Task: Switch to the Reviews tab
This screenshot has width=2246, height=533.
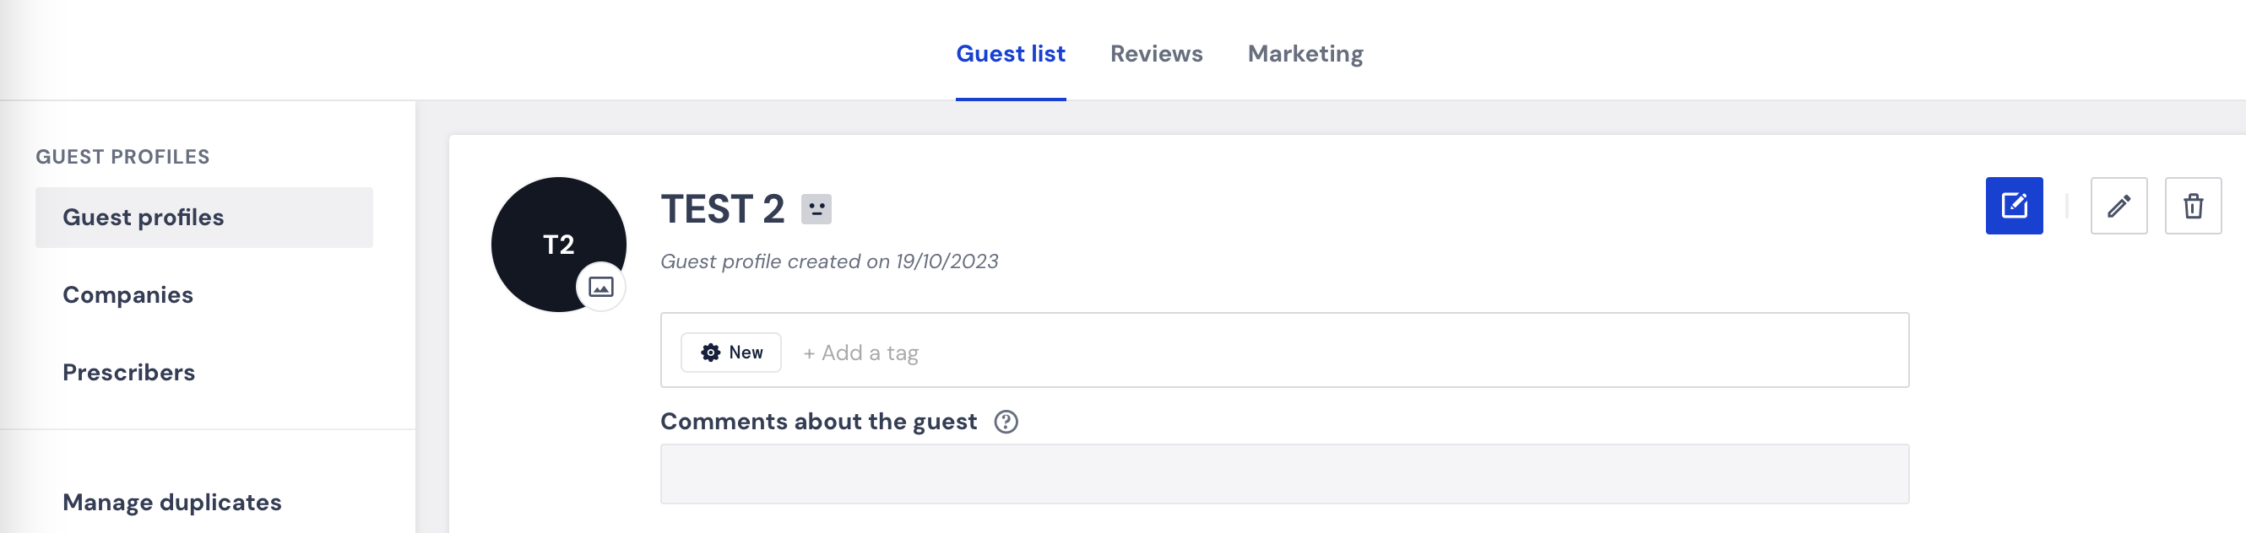Action: point(1156,54)
